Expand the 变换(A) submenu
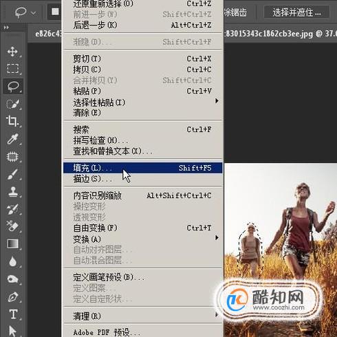The width and height of the screenshot is (337, 337). pos(142,239)
